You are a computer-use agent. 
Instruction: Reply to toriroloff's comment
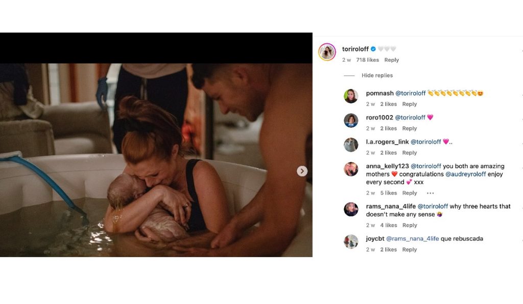pos(392,60)
